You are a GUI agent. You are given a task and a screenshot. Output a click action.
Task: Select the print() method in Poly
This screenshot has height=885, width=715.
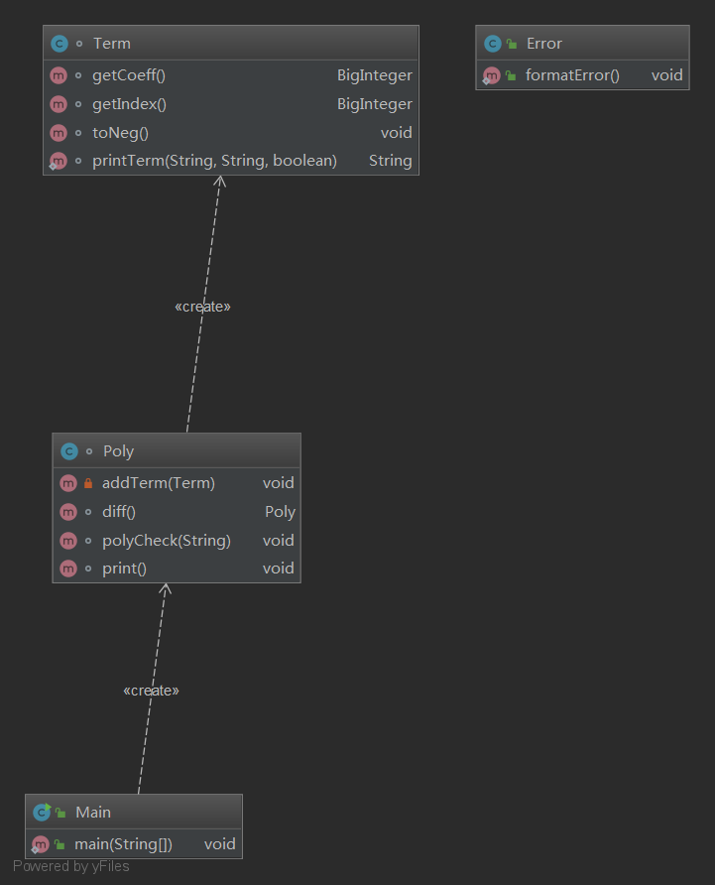(124, 569)
